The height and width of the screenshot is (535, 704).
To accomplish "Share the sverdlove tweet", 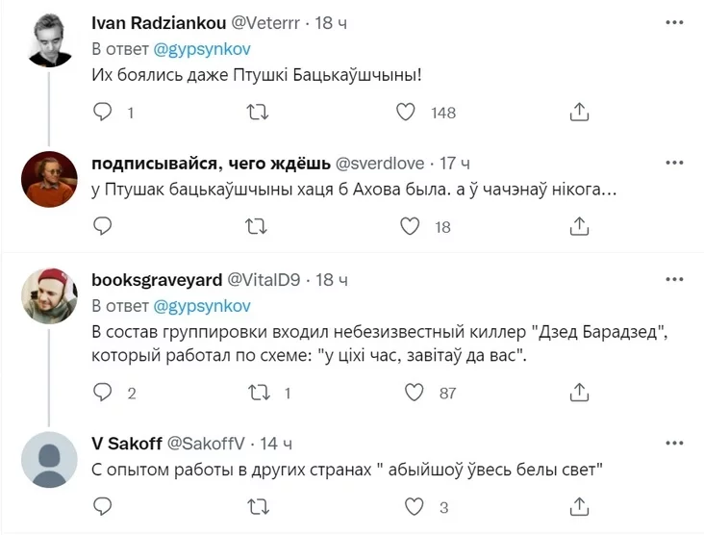I will click(579, 227).
